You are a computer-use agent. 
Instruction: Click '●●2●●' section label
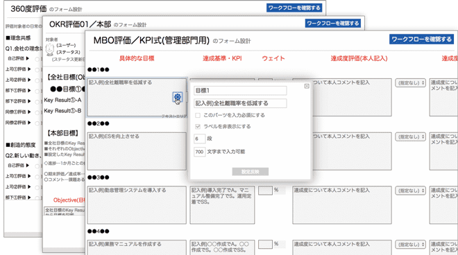coord(99,124)
